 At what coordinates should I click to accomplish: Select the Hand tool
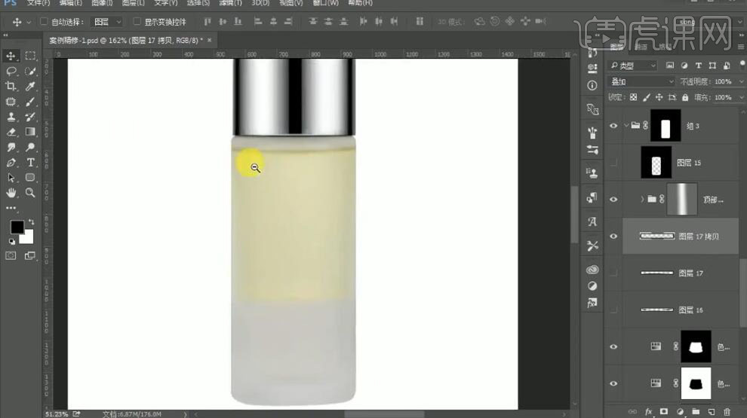tap(11, 193)
